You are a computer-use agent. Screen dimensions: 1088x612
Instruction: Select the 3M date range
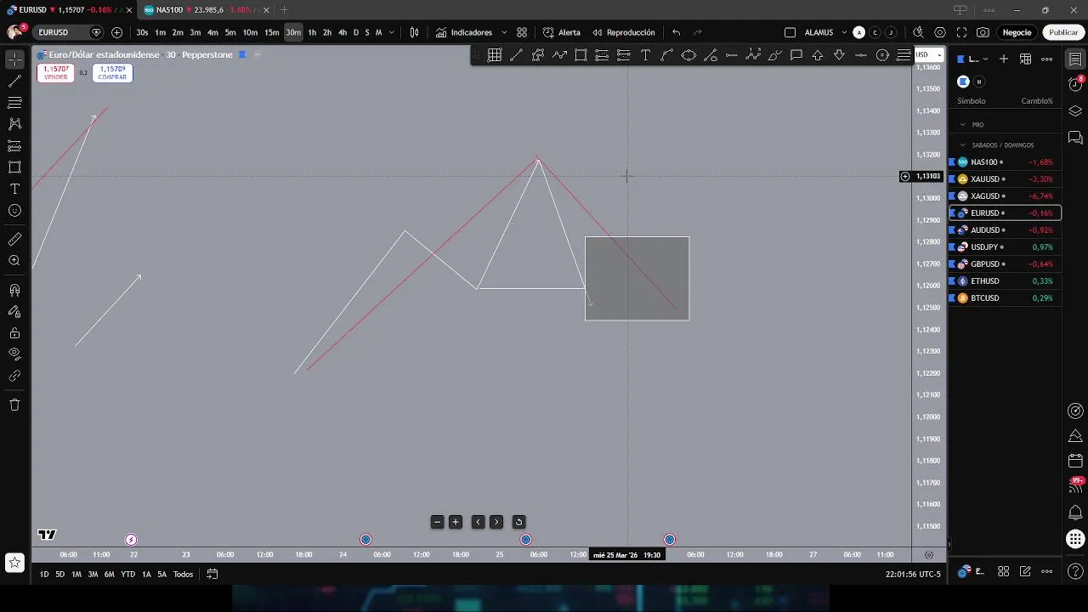[93, 575]
